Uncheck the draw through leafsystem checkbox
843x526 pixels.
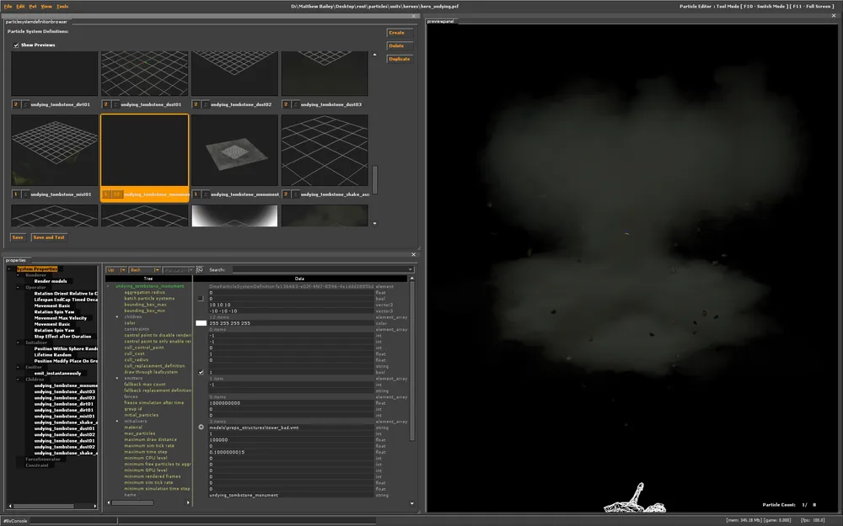pyautogui.click(x=200, y=372)
